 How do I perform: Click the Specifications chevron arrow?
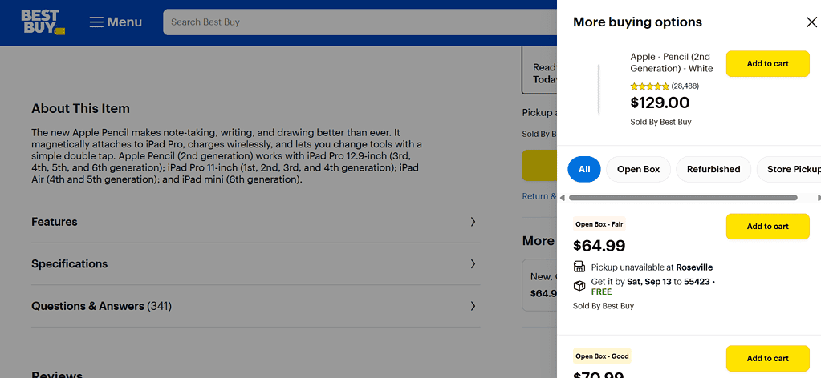[473, 264]
